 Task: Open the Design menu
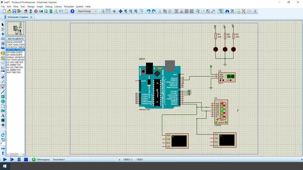click(x=31, y=7)
